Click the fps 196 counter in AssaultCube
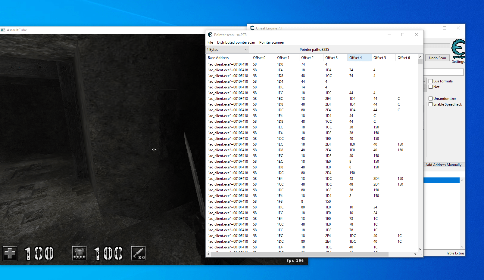The height and width of the screenshot is (280, 484). click(x=295, y=261)
